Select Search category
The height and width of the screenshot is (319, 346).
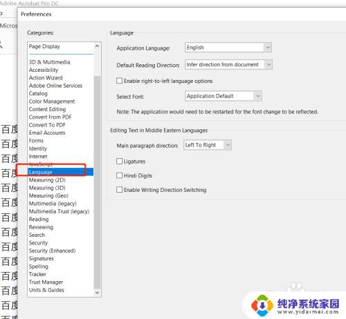(x=37, y=235)
